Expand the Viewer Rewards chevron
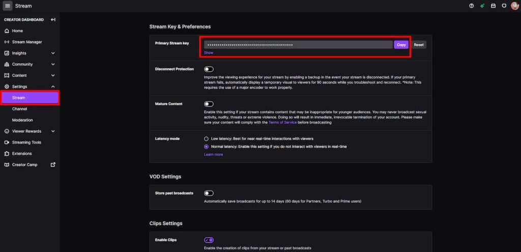Screen dimensions: 521x252 [53, 131]
